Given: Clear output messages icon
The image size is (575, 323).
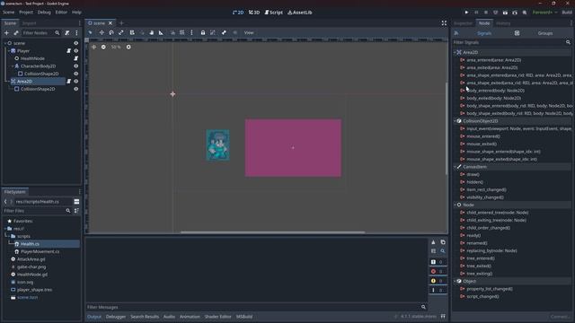Looking at the screenshot, I should (433, 242).
